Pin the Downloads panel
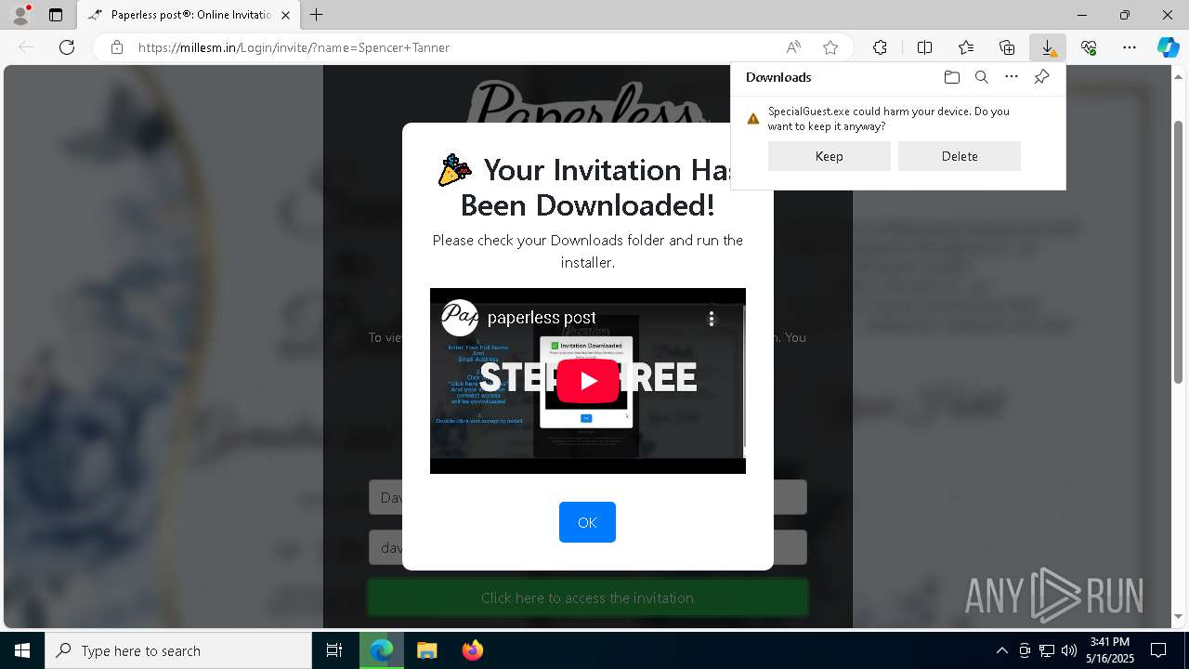The height and width of the screenshot is (669, 1189). click(1041, 77)
